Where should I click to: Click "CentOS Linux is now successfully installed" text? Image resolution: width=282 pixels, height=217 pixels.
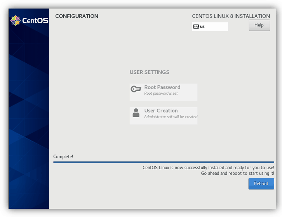point(208,168)
